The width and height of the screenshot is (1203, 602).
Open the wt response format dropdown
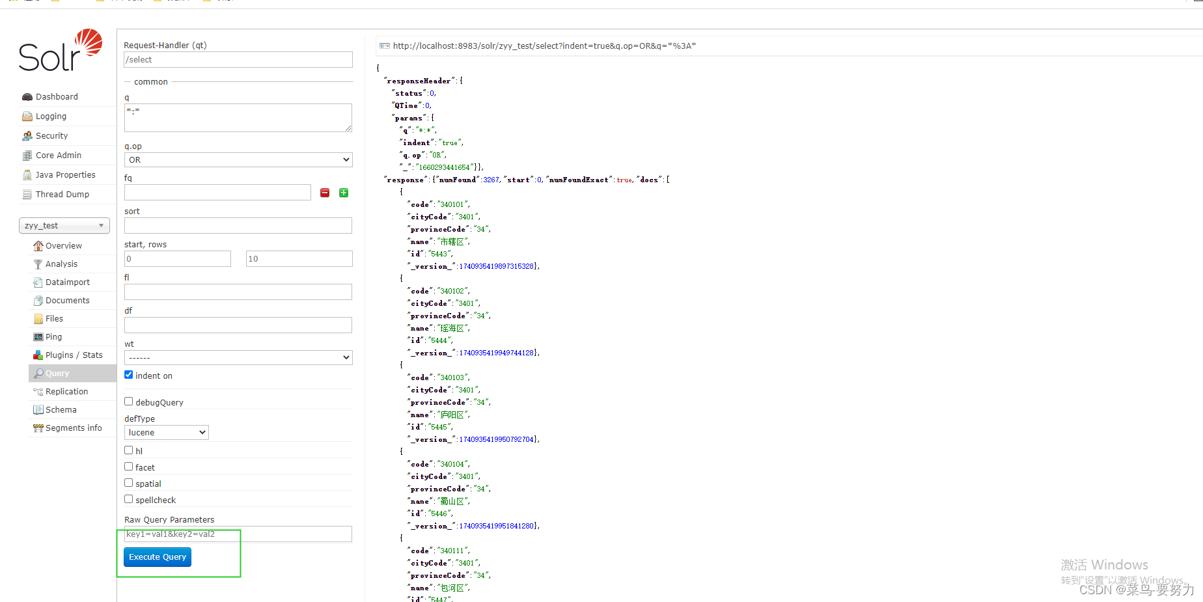238,357
